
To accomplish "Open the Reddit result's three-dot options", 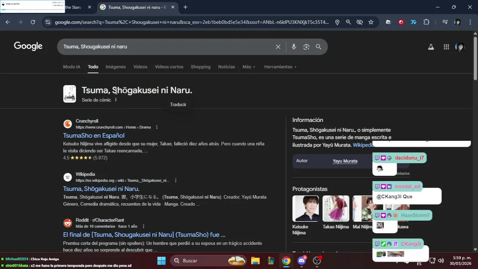I will tap(143, 226).
